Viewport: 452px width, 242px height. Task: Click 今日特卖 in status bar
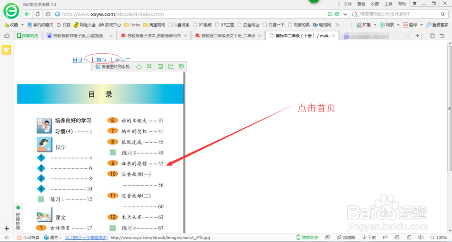tap(28, 237)
